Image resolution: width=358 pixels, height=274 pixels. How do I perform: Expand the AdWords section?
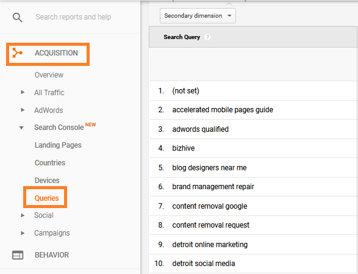tap(23, 110)
